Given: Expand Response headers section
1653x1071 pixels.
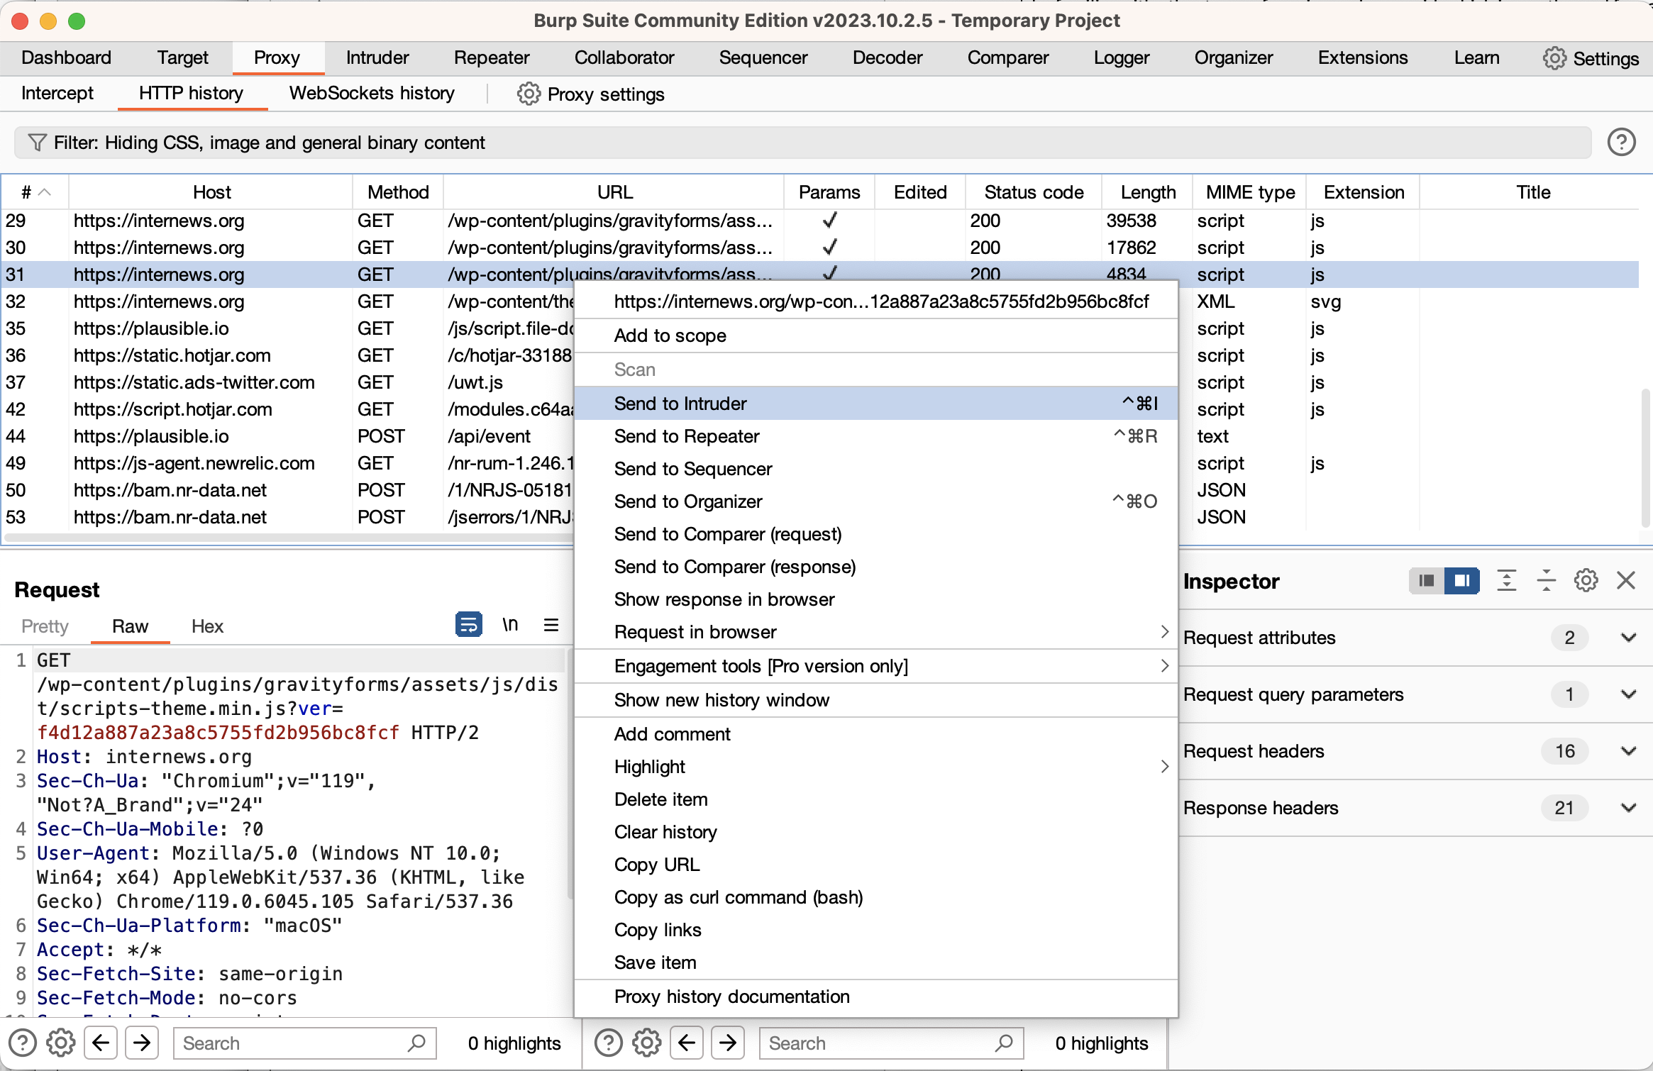Looking at the screenshot, I should coord(1627,807).
